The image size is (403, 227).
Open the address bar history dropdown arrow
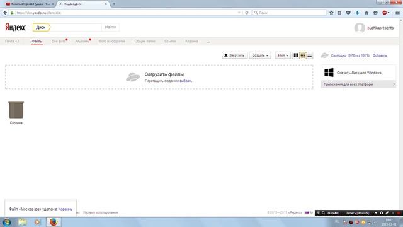coord(239,13)
